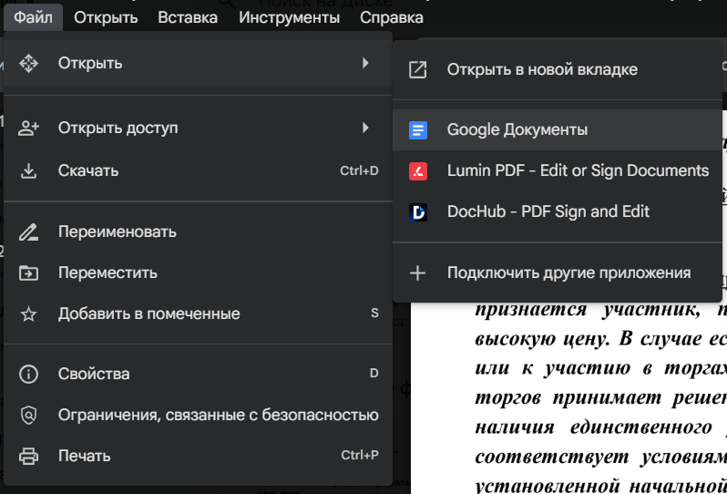727x494 pixels.
Task: Click the plus icon to connect apps
Action: tap(418, 273)
